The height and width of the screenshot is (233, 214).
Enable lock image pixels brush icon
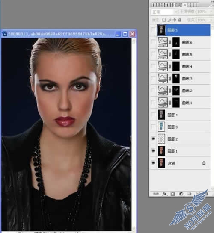point(169,20)
